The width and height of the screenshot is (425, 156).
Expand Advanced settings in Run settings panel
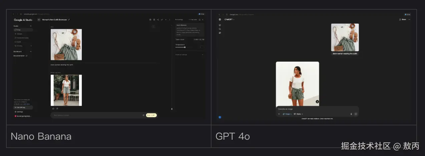(189, 54)
